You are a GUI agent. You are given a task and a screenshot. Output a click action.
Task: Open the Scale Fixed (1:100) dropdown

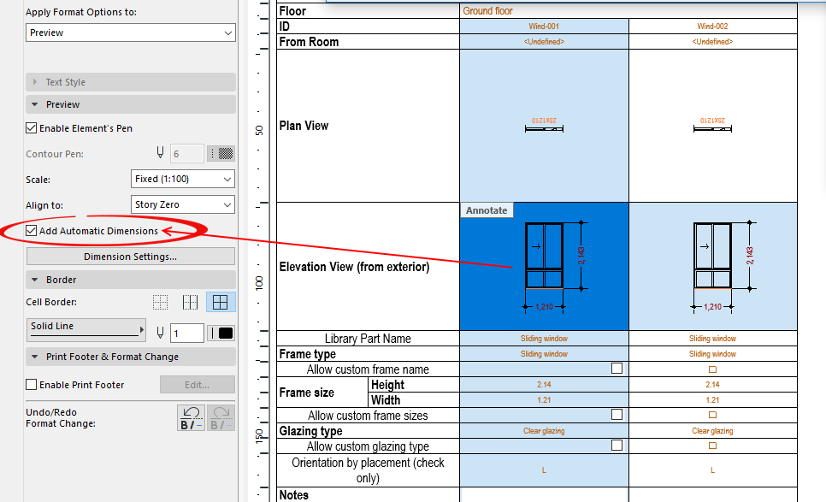[x=182, y=179]
